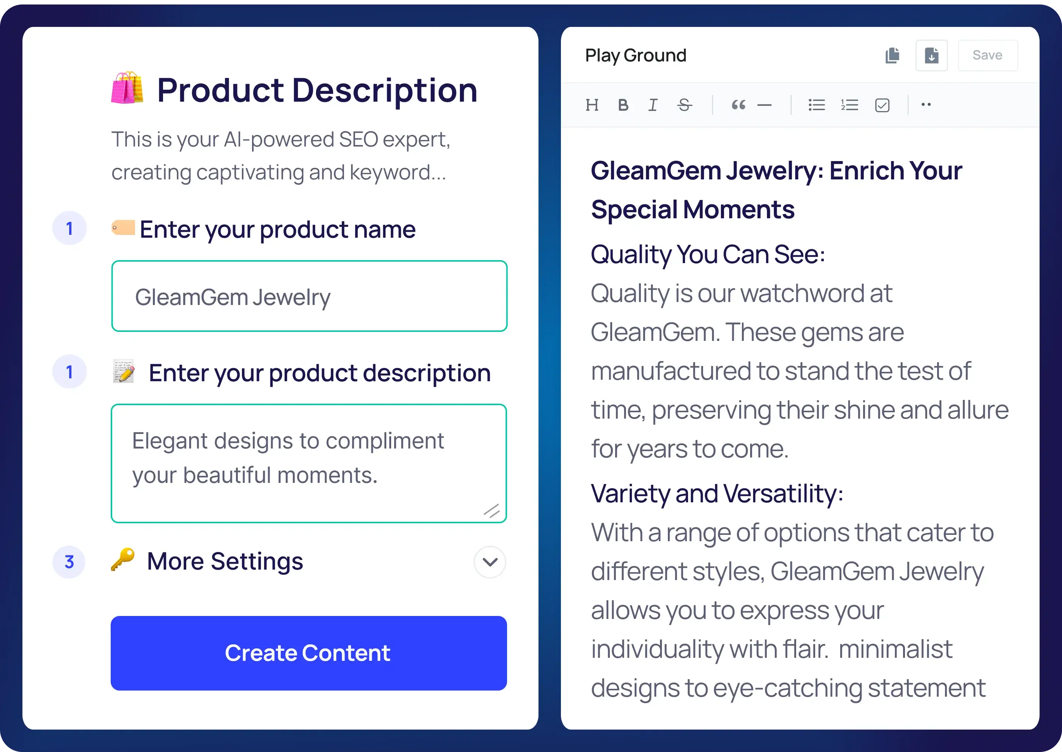
Task: Toggle the checklist format
Action: pos(882,105)
